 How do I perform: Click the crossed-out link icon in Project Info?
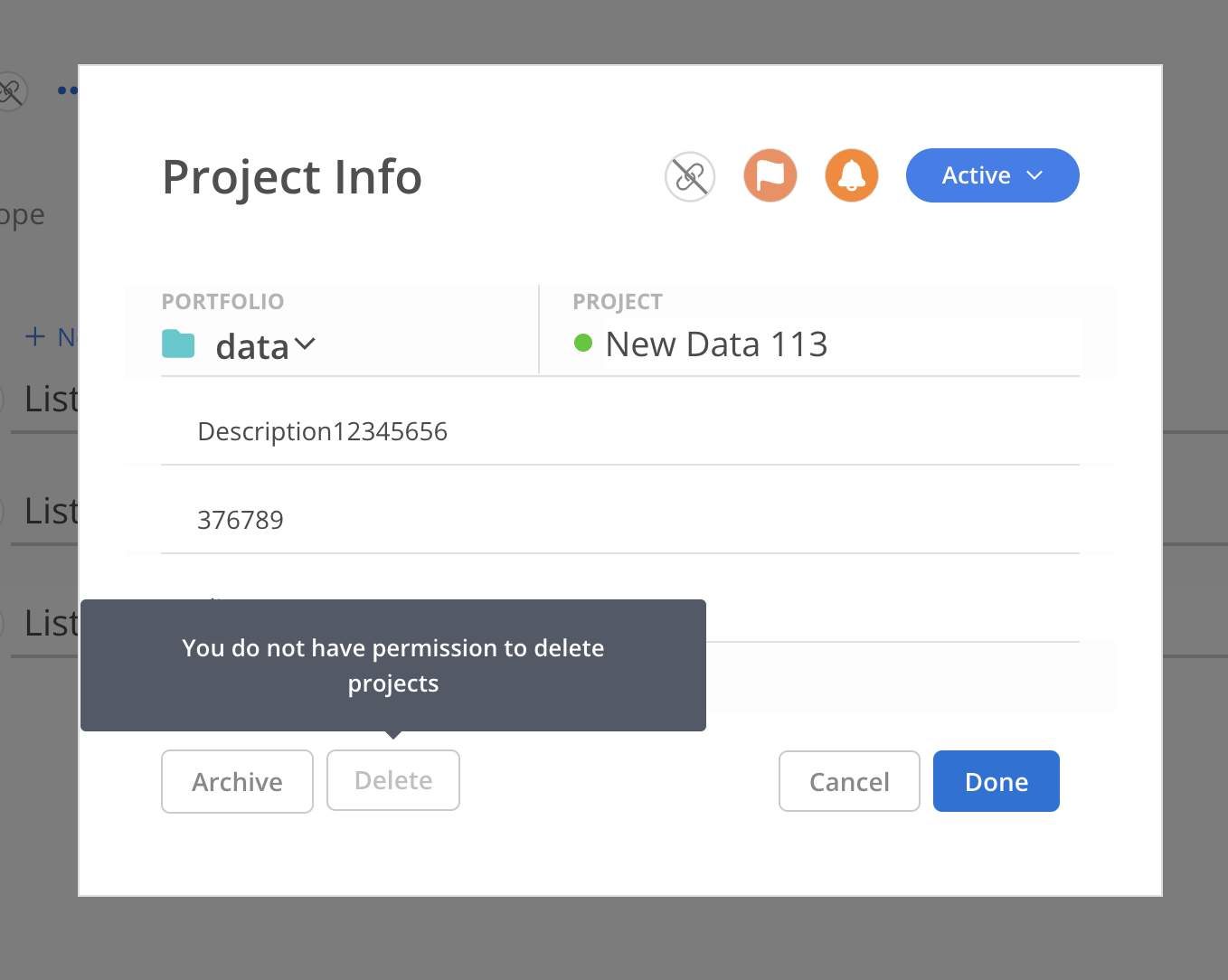click(690, 176)
